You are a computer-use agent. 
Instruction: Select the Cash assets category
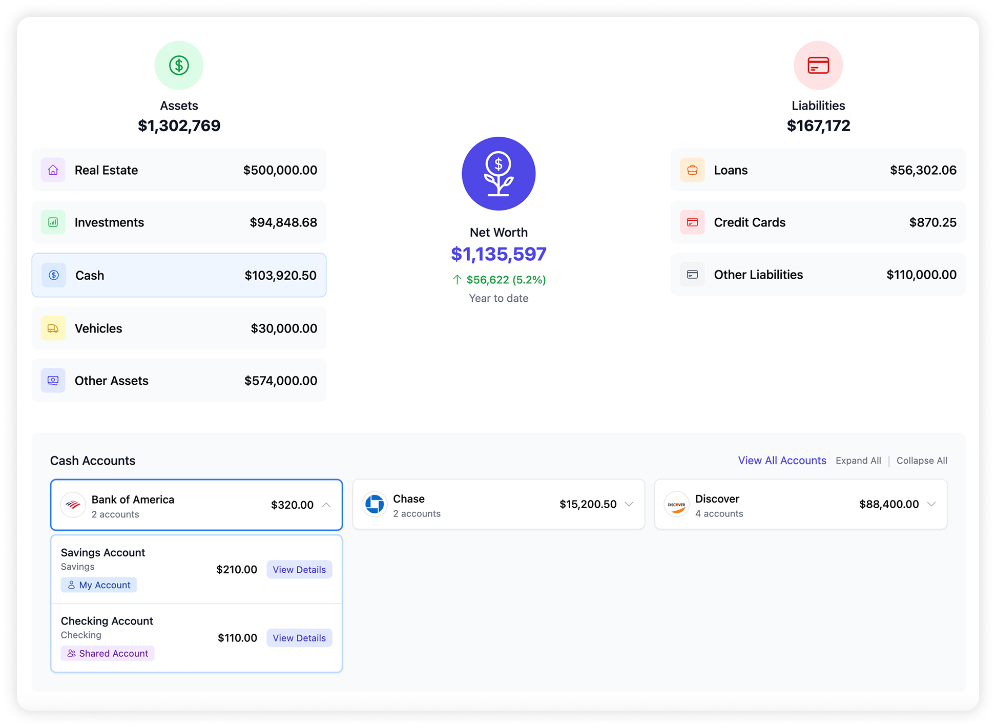click(x=179, y=275)
